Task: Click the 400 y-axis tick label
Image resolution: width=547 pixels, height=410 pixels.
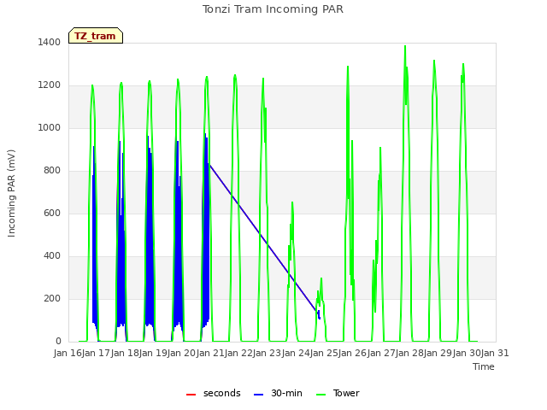Action: pos(52,256)
